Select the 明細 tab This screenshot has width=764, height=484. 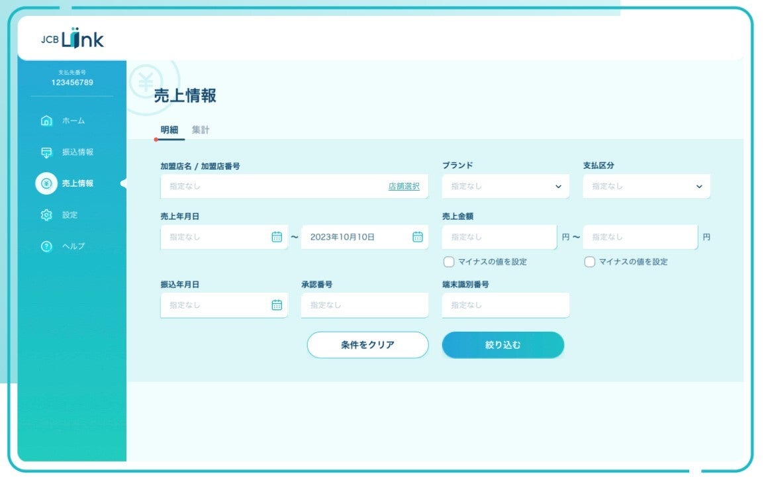pos(169,130)
